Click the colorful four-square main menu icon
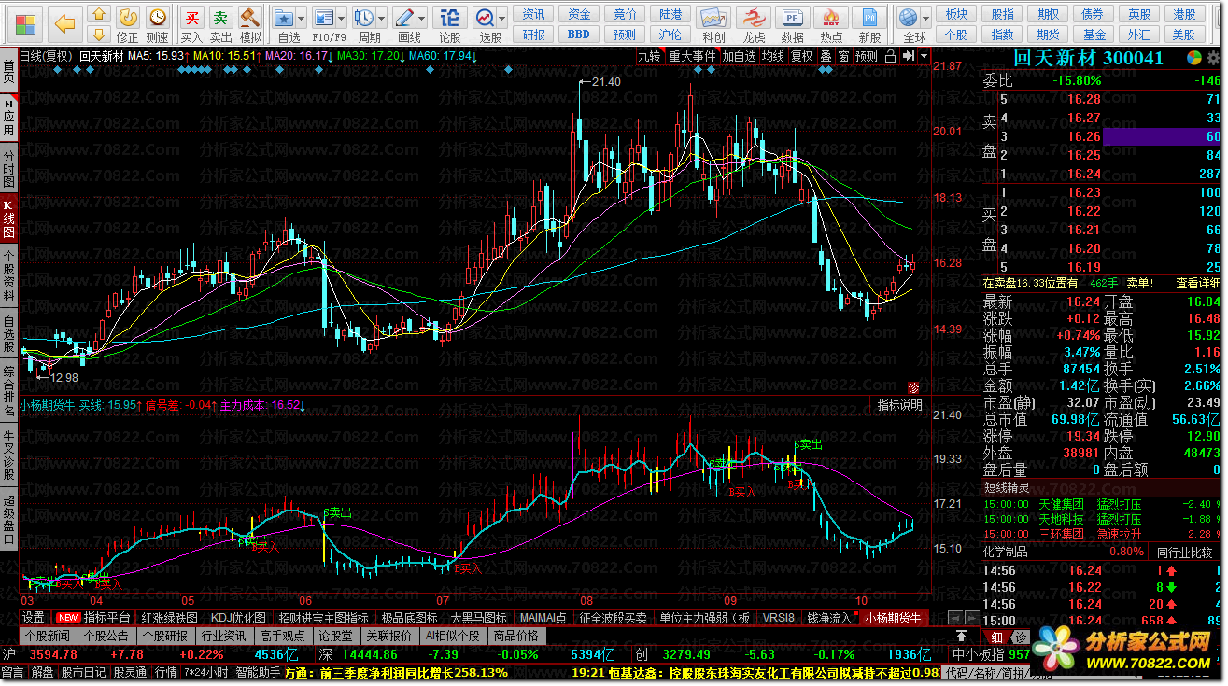1228x686 pixels. coord(25,22)
